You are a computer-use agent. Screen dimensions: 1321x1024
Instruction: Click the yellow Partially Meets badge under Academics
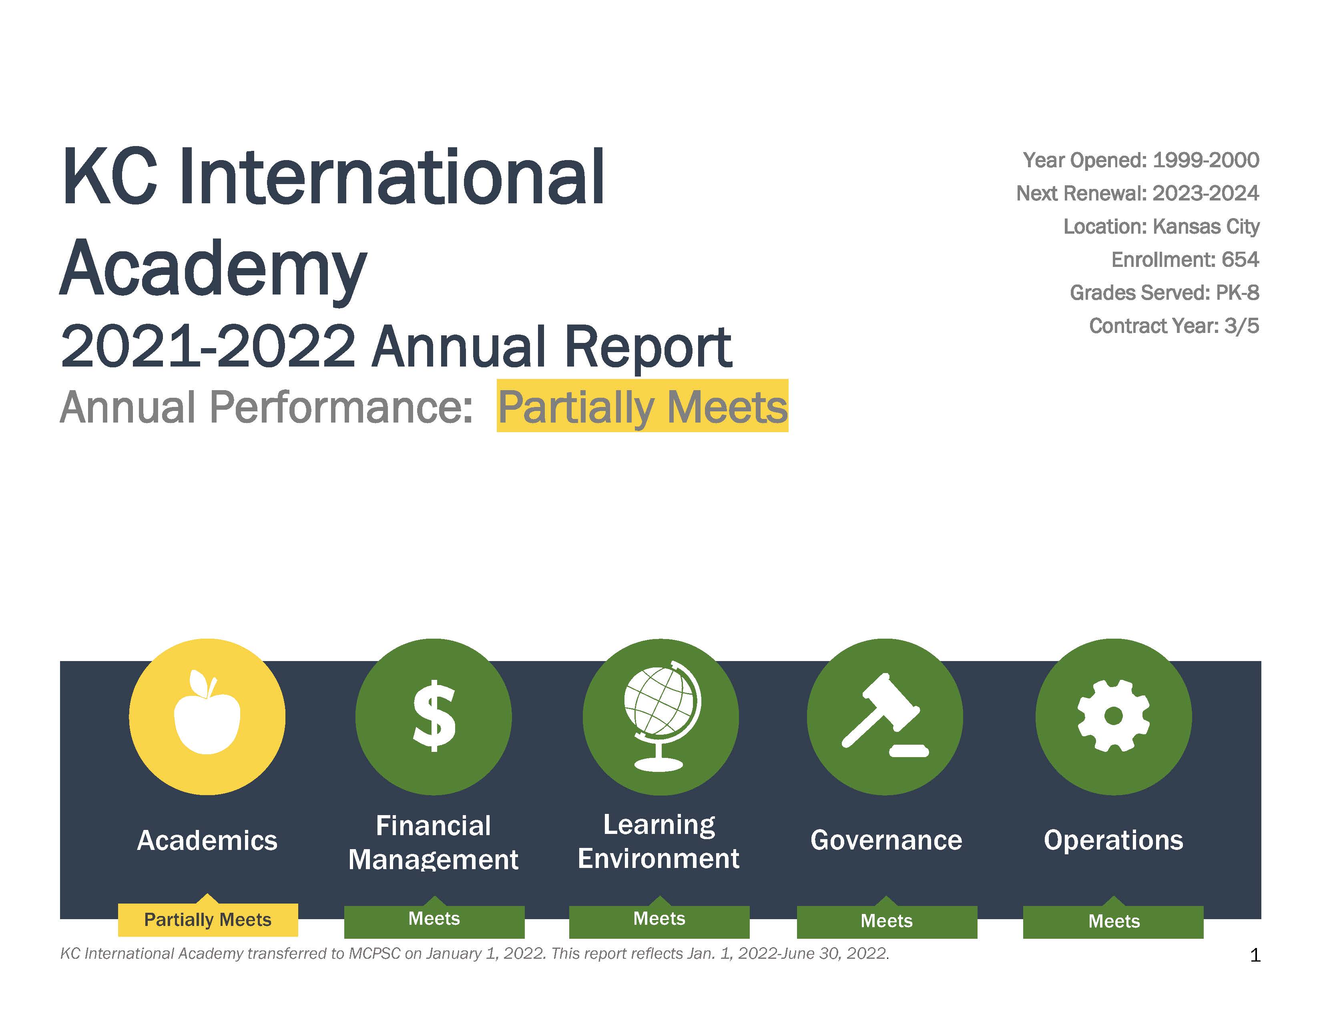point(207,920)
